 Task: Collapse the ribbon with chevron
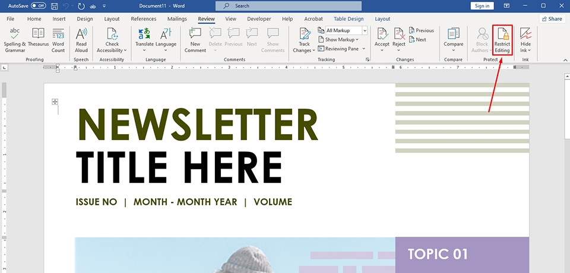click(x=565, y=60)
